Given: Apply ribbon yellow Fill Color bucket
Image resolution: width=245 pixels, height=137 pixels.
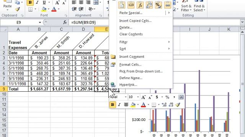Looking at the screenshot, I should 44,9.
